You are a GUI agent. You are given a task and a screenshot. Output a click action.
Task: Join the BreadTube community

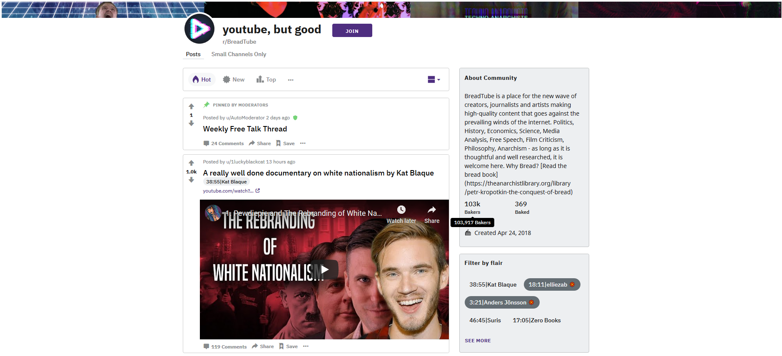pyautogui.click(x=352, y=31)
